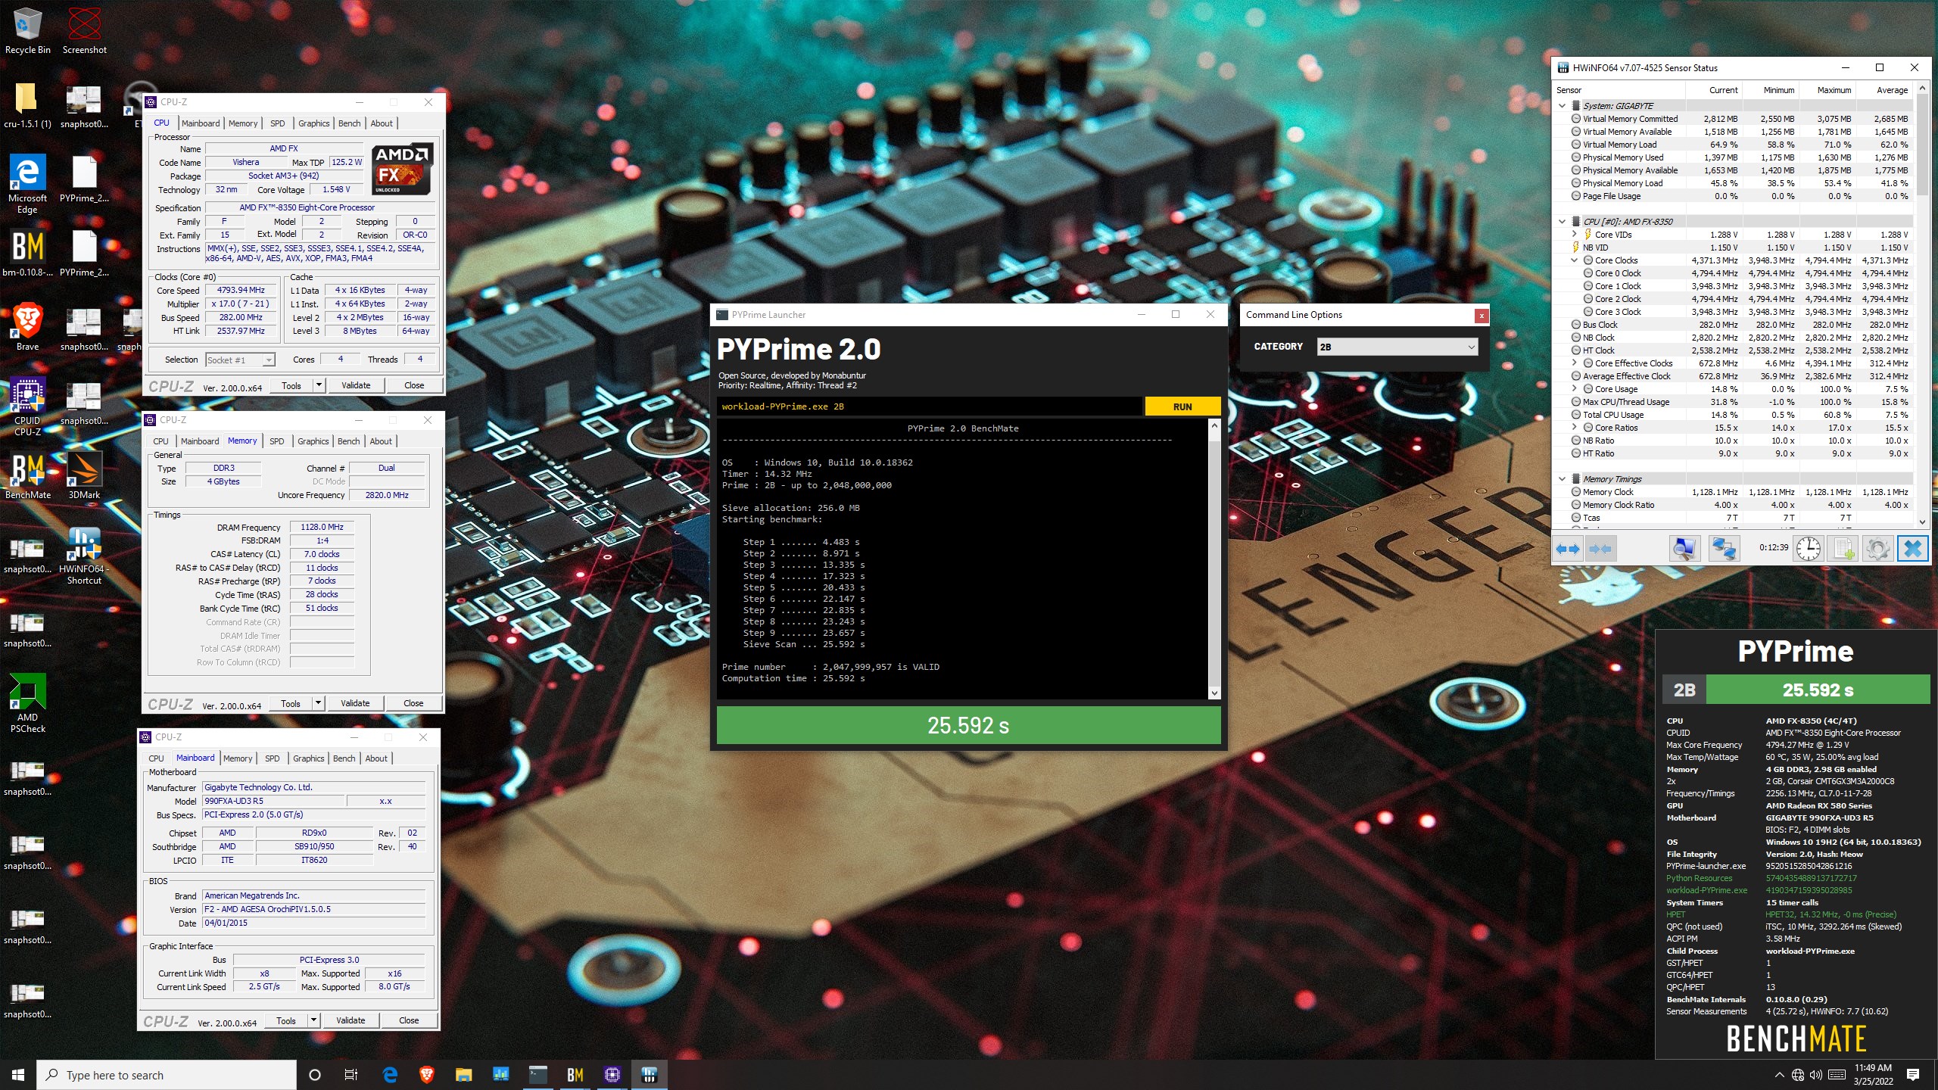The height and width of the screenshot is (1090, 1938).
Task: Launch AMD PSCheck from the desktop icon
Action: pos(28,703)
